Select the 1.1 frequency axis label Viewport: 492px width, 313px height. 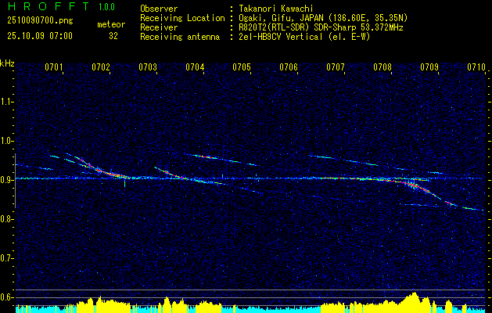point(8,102)
